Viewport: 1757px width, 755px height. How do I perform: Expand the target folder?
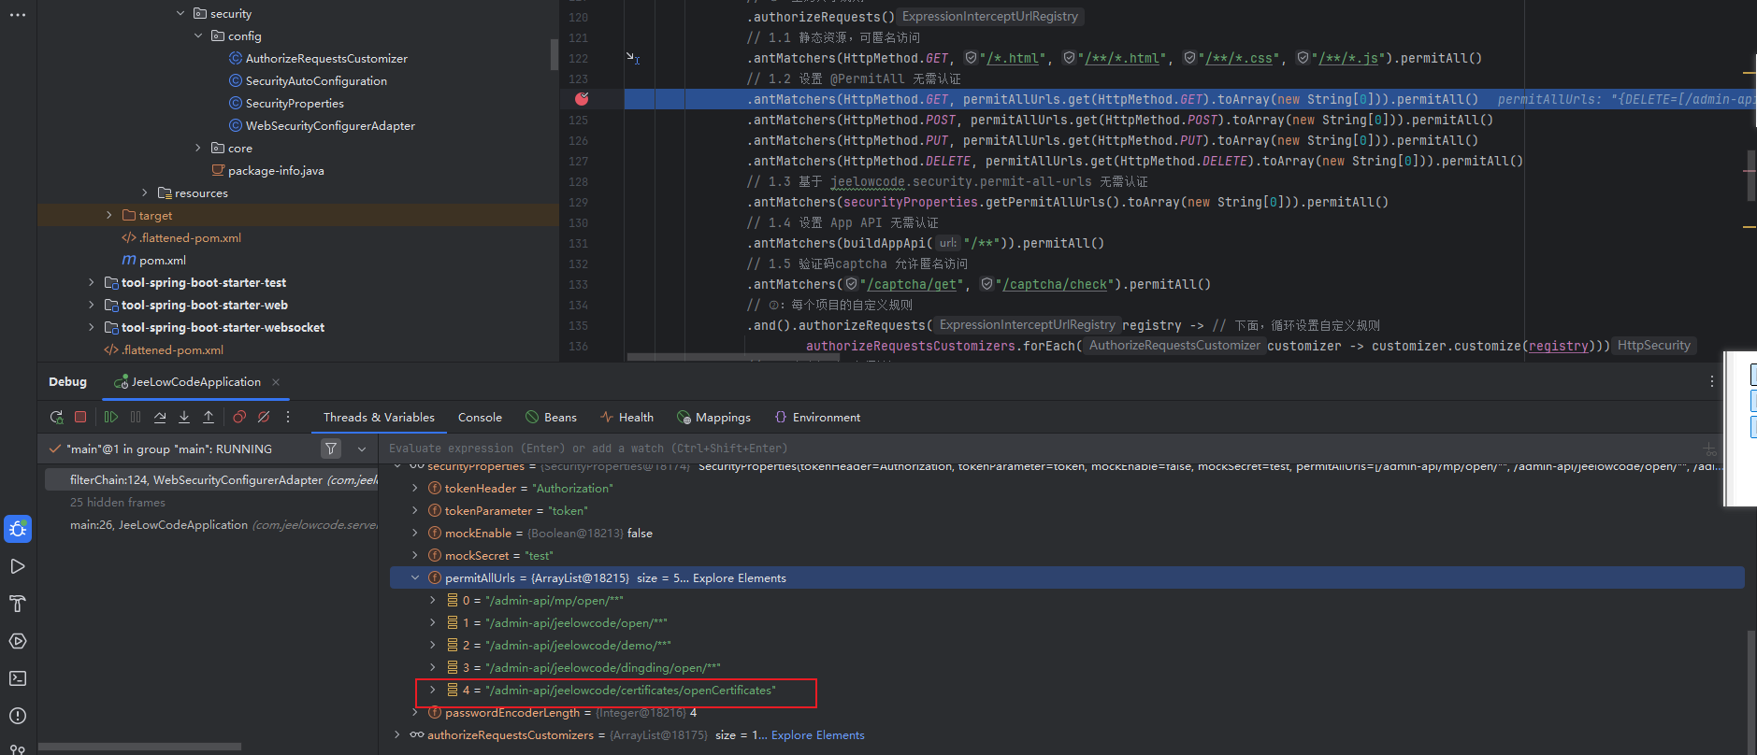click(109, 215)
